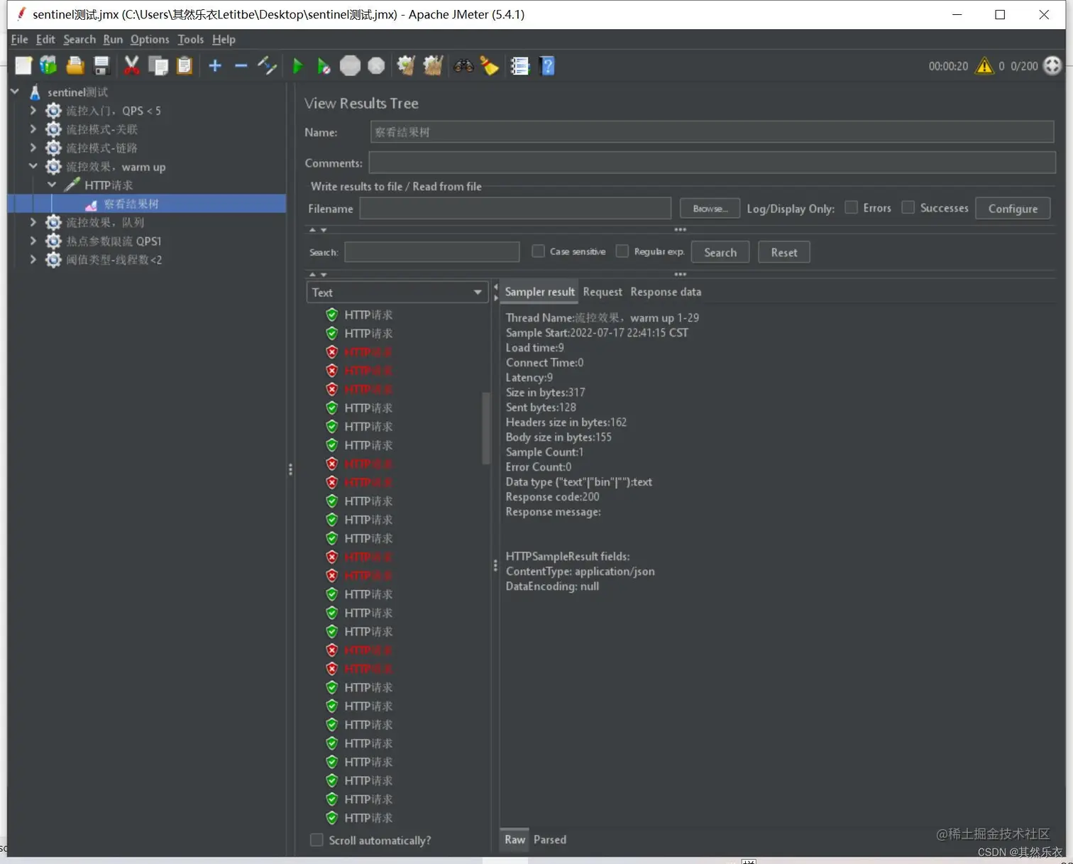
Task: Click the Collapse All minus icon
Action: 241,66
